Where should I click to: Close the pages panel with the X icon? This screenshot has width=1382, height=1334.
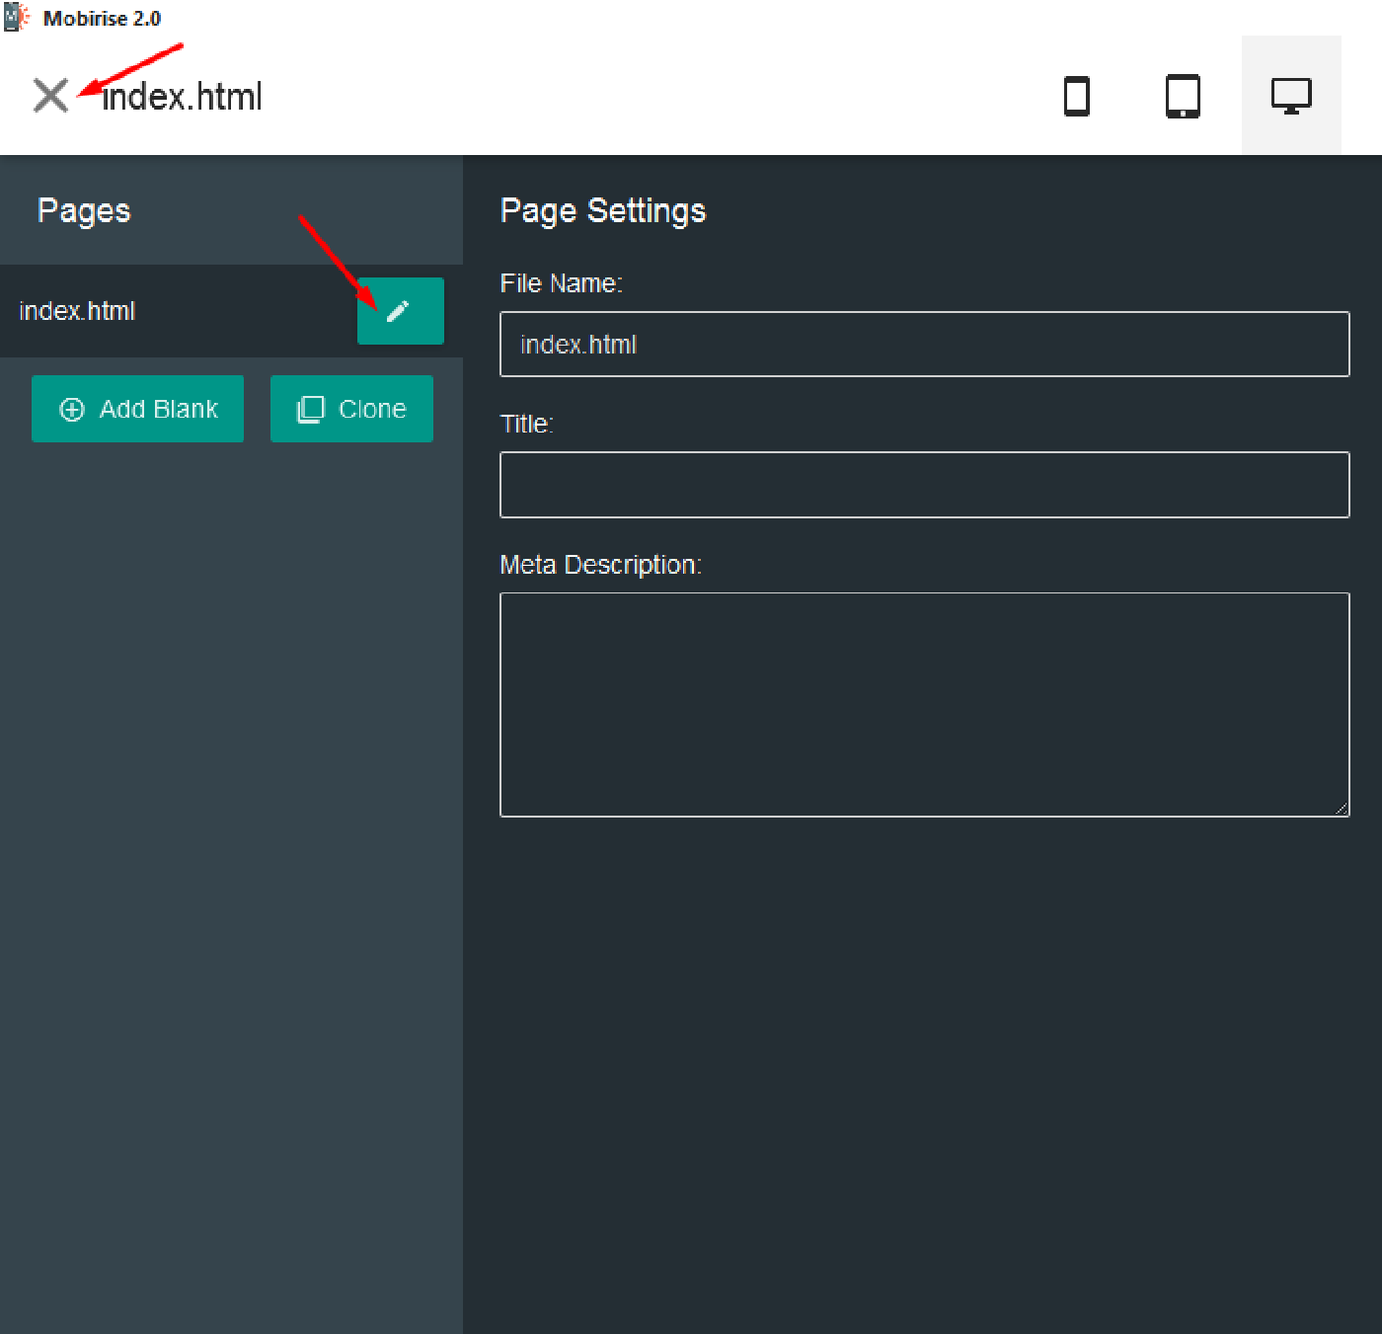coord(50,96)
